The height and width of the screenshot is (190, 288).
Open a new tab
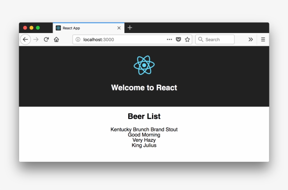130,28
